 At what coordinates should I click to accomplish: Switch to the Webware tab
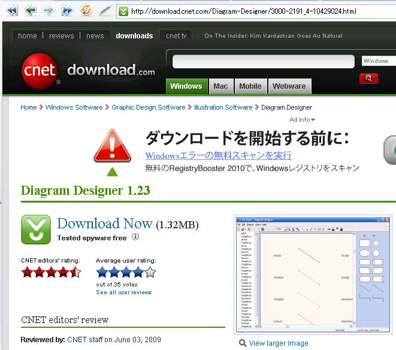point(289,86)
